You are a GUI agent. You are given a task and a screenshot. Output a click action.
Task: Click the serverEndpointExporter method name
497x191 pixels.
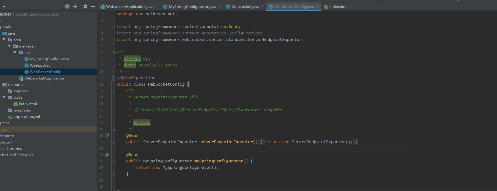[x=226, y=142]
